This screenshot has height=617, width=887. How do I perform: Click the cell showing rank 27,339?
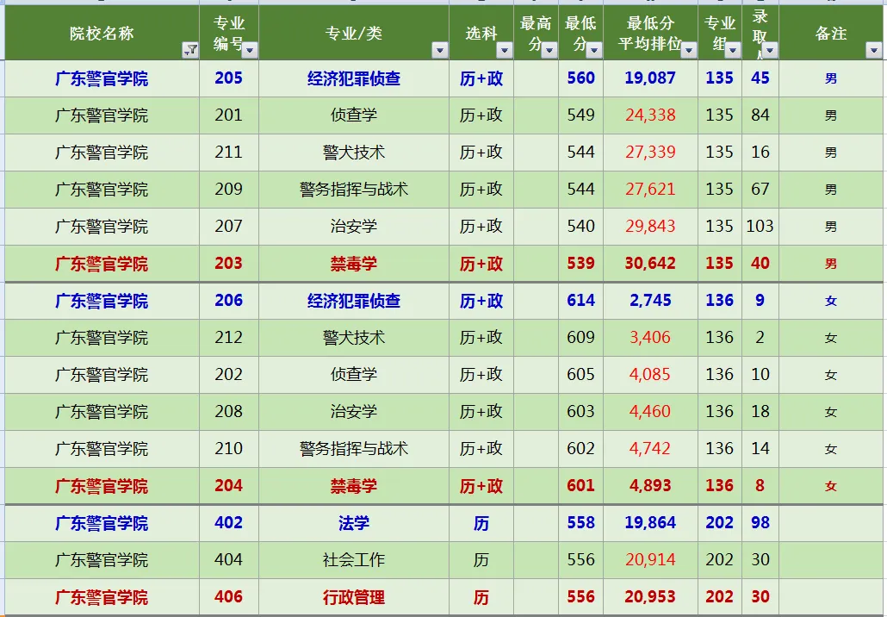point(650,153)
